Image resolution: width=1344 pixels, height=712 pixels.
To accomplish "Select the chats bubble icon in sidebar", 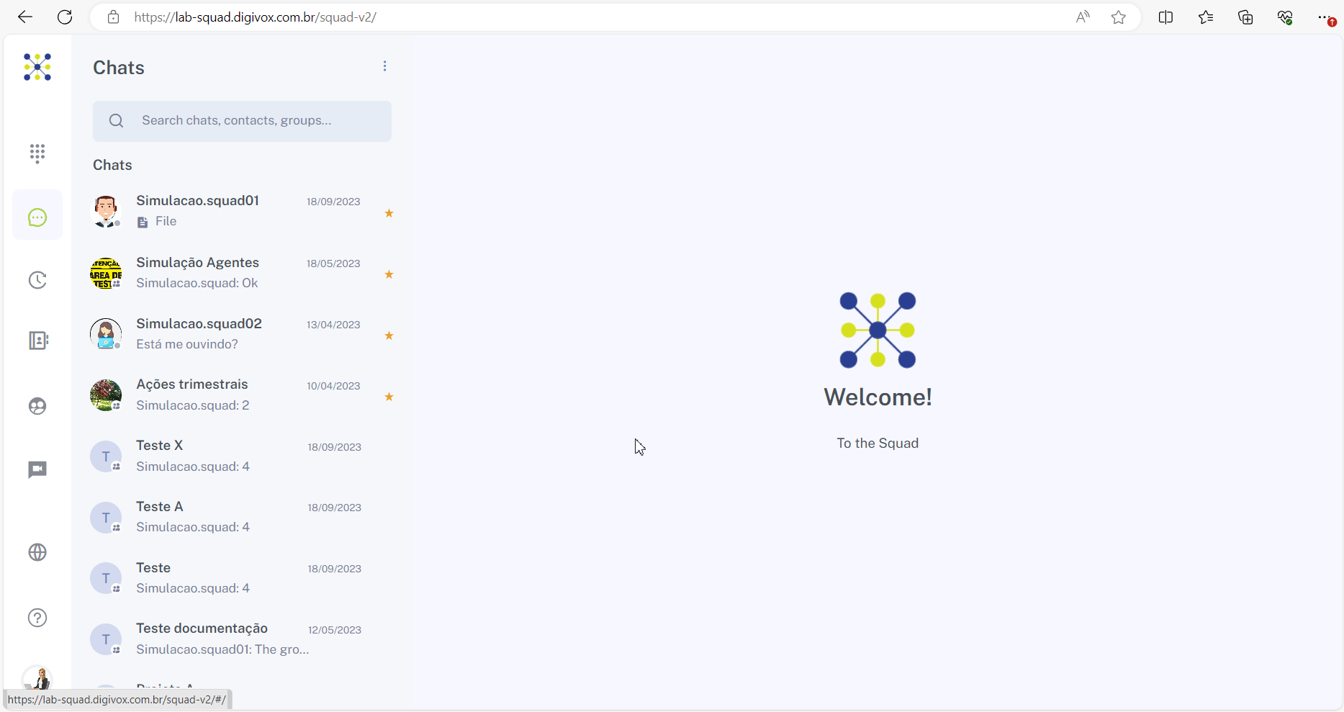I will (x=37, y=217).
